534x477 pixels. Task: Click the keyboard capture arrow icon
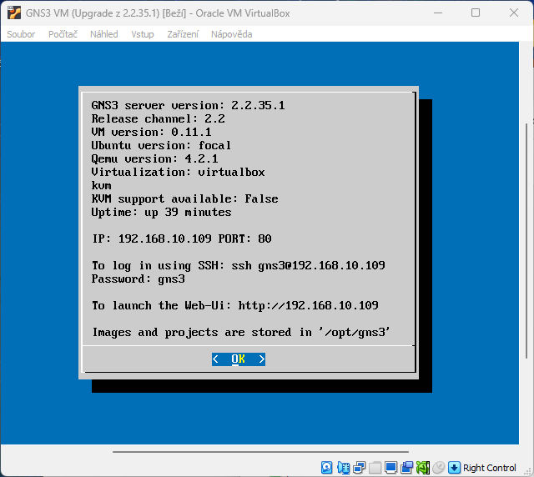point(454,468)
